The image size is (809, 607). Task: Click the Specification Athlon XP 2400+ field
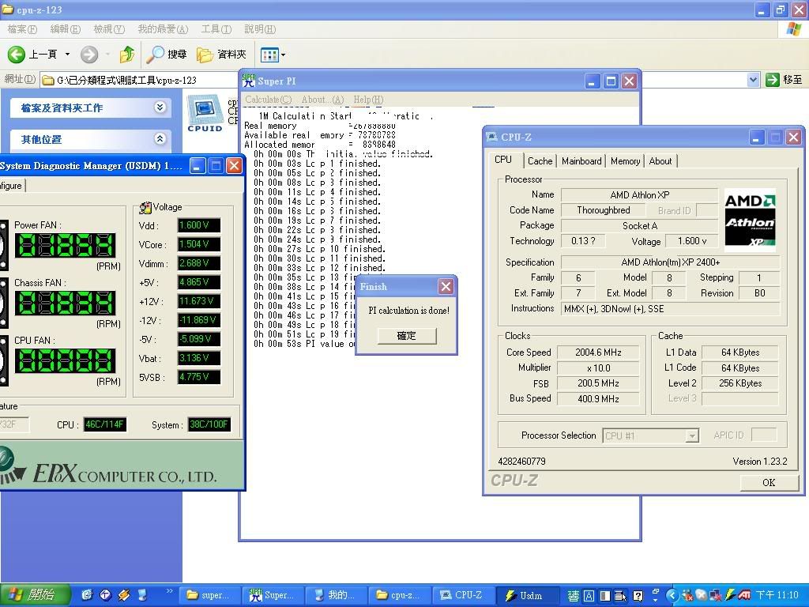[671, 262]
